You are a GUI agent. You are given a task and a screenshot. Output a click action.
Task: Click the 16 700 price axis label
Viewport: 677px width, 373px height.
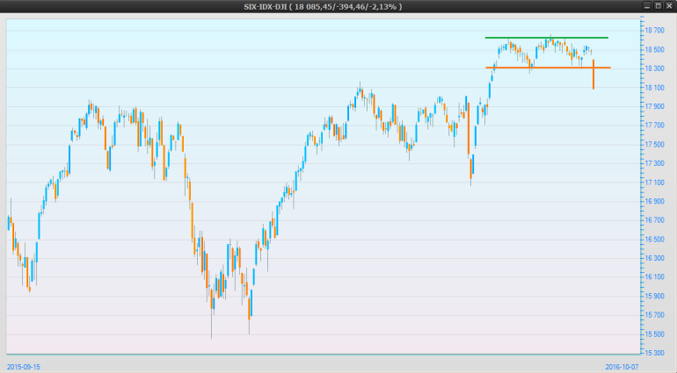click(x=654, y=220)
